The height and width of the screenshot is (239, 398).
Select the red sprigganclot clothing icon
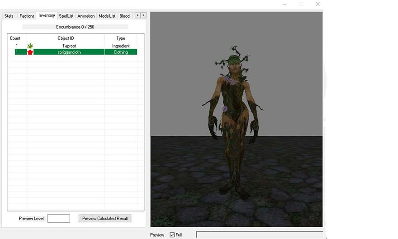coord(30,52)
